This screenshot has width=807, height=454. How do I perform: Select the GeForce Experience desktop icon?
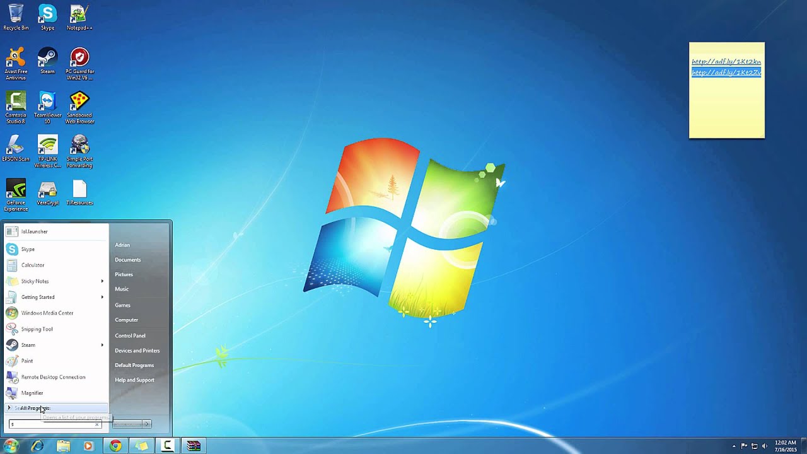tap(16, 195)
